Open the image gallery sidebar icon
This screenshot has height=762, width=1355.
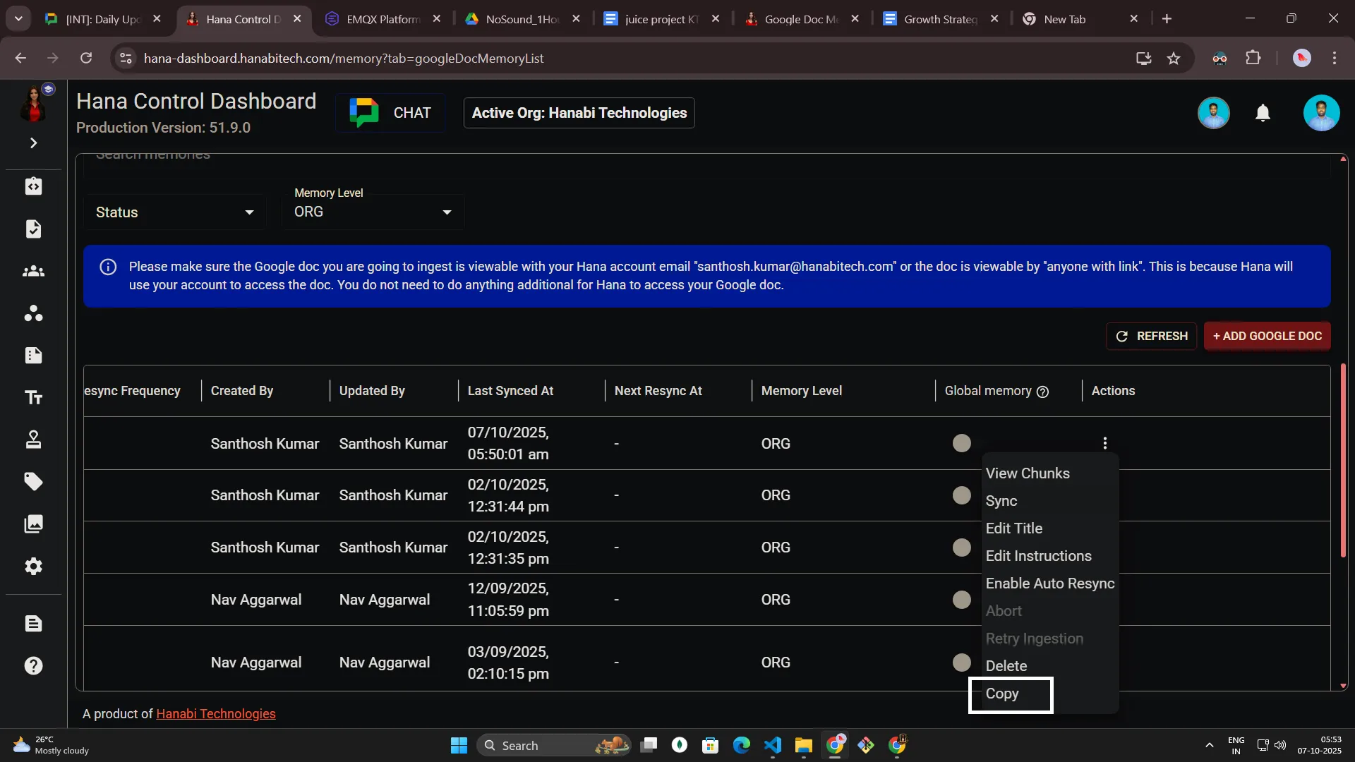coord(33,524)
